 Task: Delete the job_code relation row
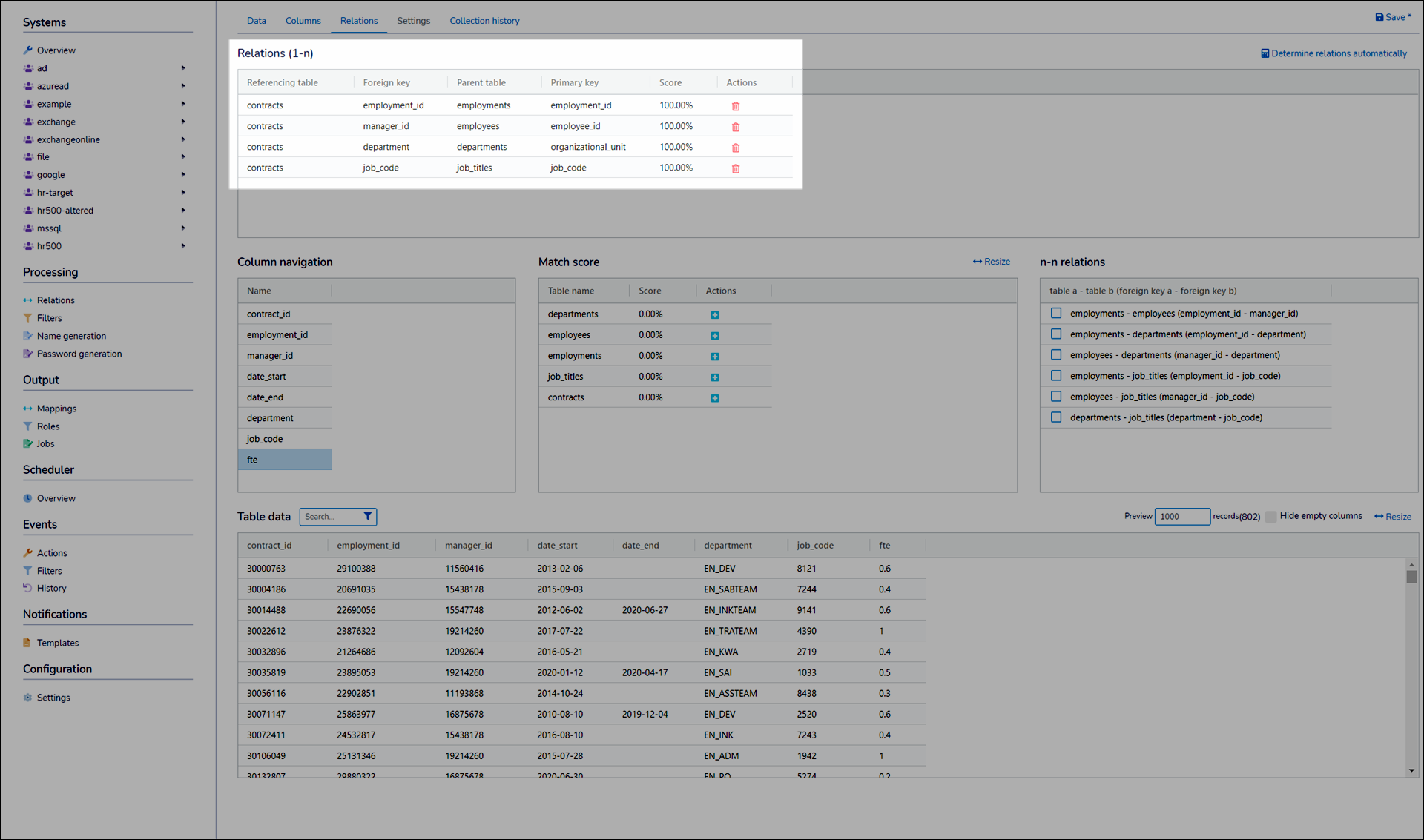pos(736,168)
